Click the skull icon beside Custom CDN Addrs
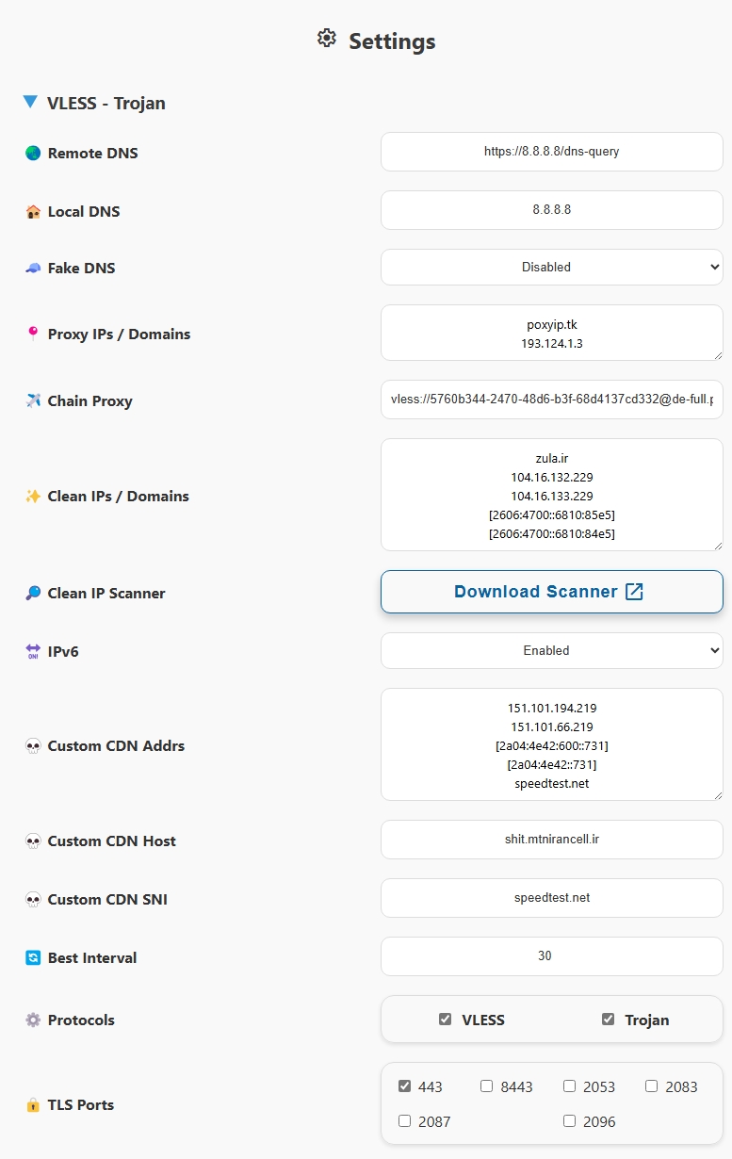This screenshot has width=732, height=1159. tap(33, 745)
